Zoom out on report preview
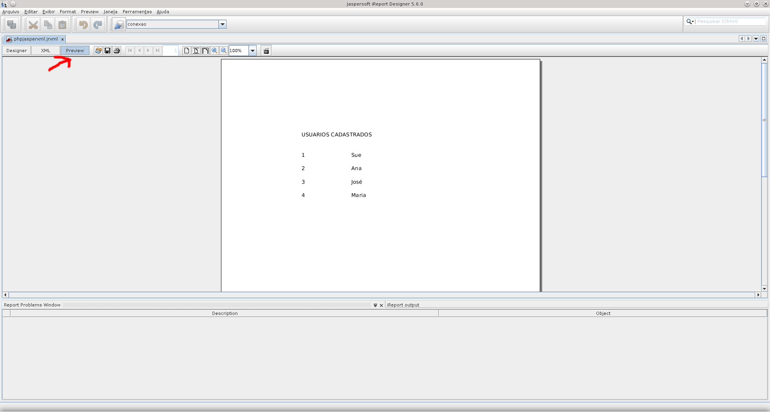This screenshot has height=412, width=770. (x=224, y=51)
